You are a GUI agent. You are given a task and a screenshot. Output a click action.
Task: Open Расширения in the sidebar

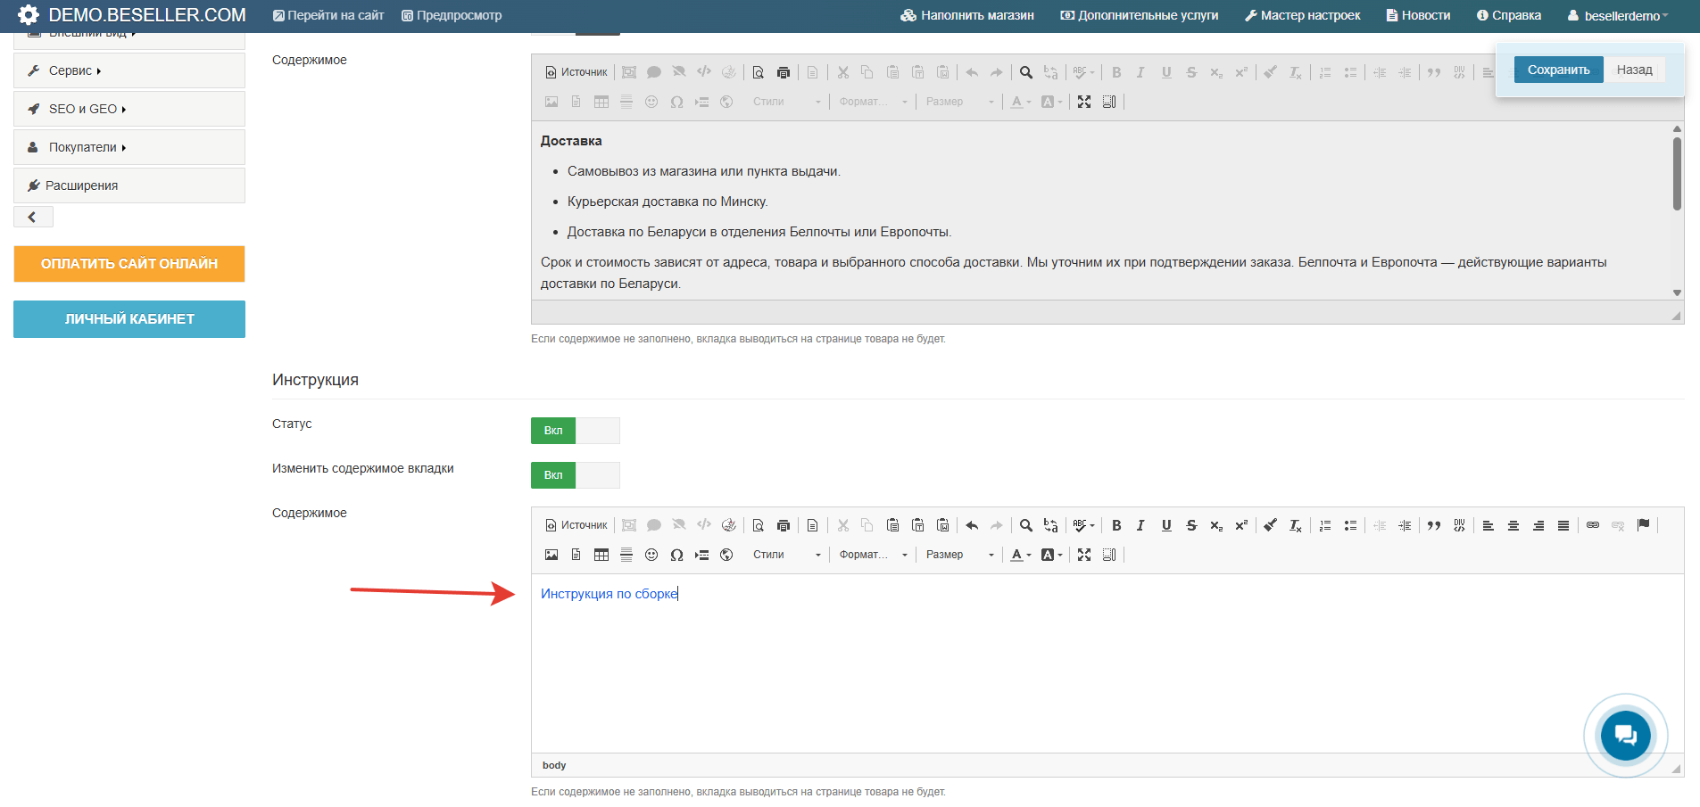[129, 185]
